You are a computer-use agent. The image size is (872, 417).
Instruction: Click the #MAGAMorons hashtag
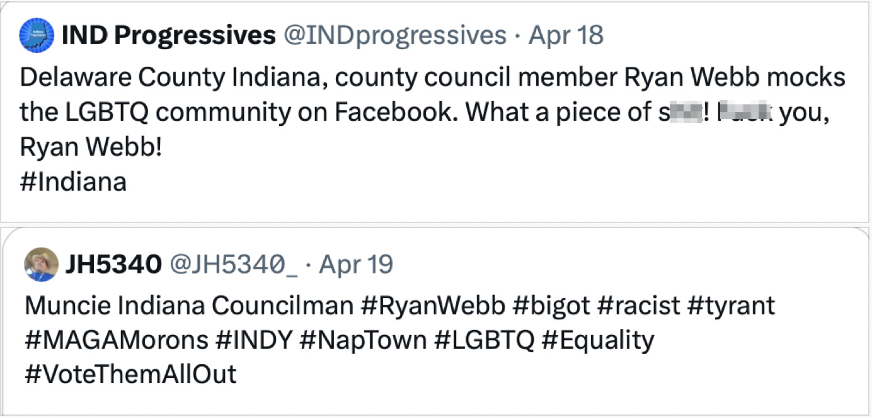click(116, 340)
